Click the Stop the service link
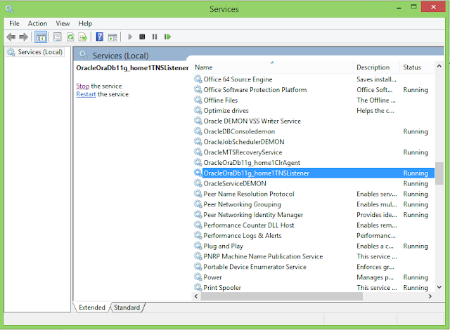The width and height of the screenshot is (450, 330). 83,86
